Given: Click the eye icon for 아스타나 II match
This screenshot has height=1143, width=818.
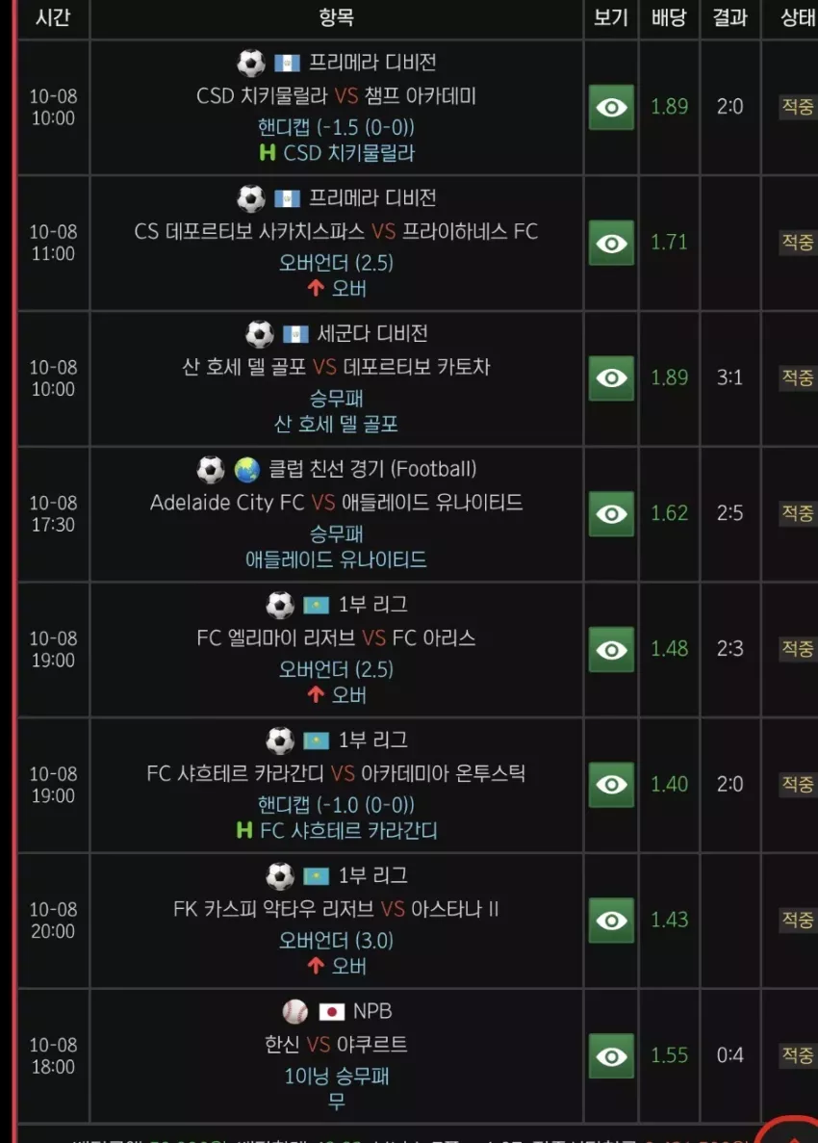Looking at the screenshot, I should pyautogui.click(x=611, y=921).
